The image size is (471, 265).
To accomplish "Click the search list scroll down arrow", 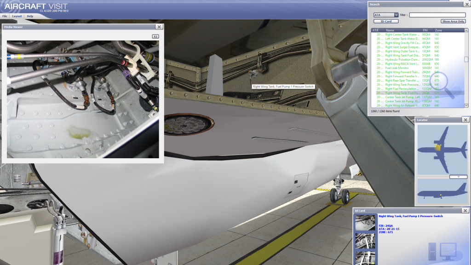I will coord(466,105).
